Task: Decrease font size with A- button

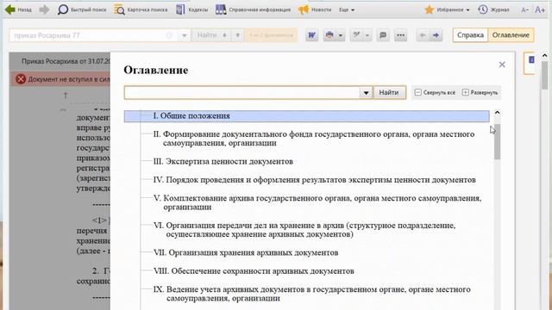Action: click(524, 9)
